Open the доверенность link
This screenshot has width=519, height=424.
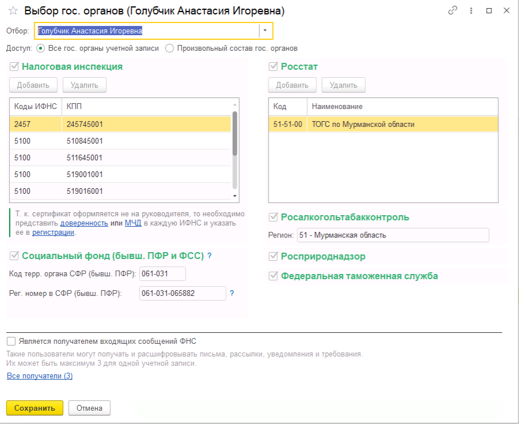click(x=84, y=223)
